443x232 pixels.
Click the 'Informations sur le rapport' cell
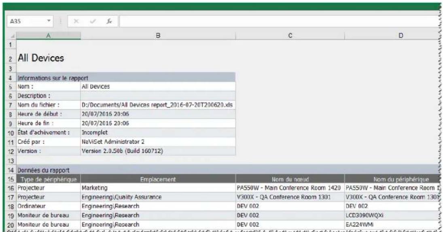tap(126, 78)
